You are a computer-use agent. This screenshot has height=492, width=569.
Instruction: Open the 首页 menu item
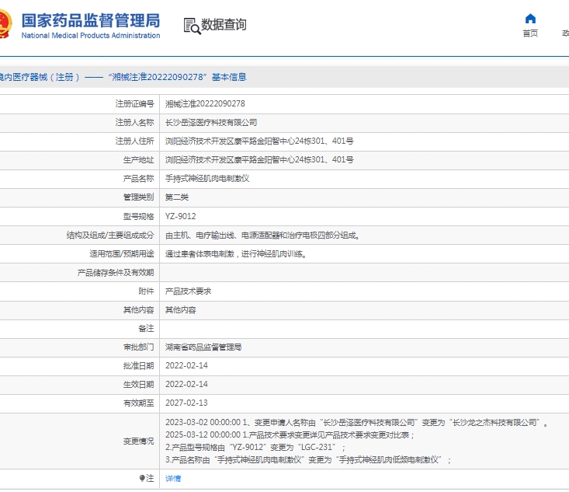point(530,33)
